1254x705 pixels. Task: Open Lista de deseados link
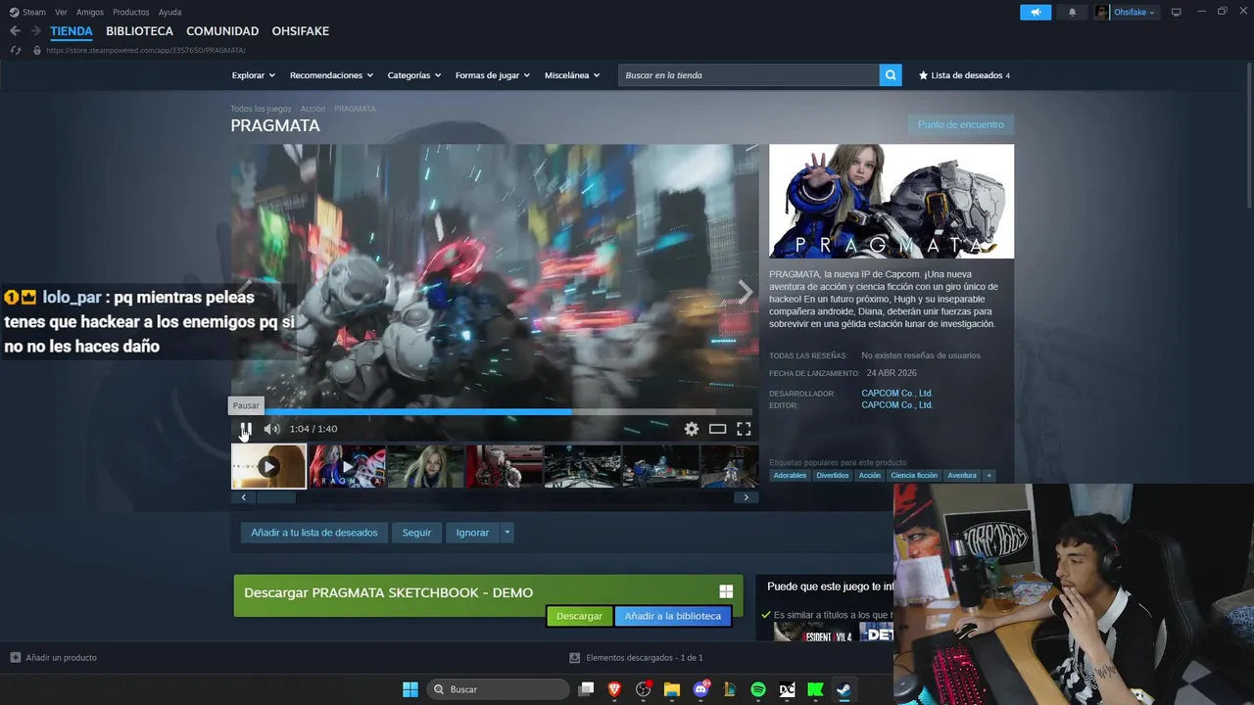[964, 75]
